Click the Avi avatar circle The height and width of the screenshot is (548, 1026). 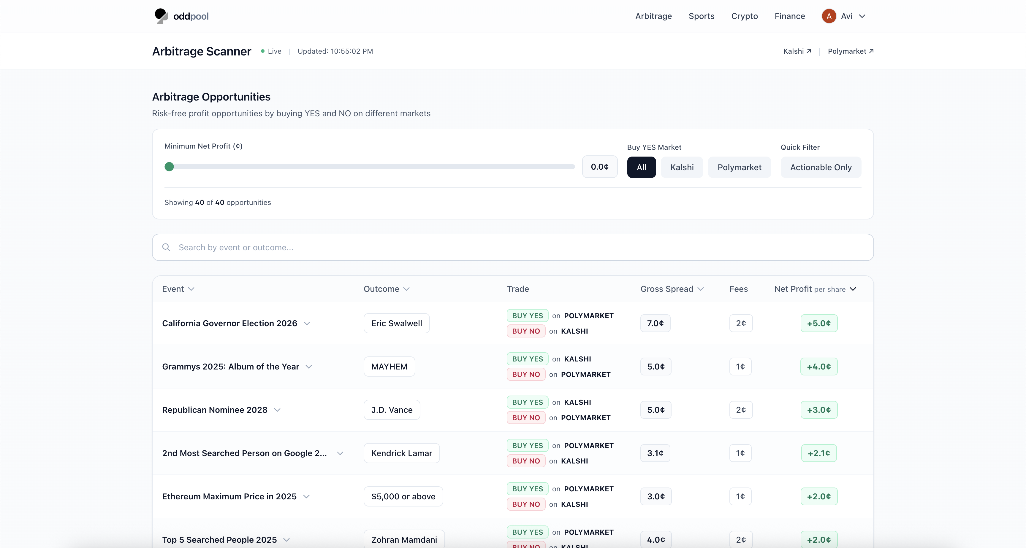[x=829, y=16]
